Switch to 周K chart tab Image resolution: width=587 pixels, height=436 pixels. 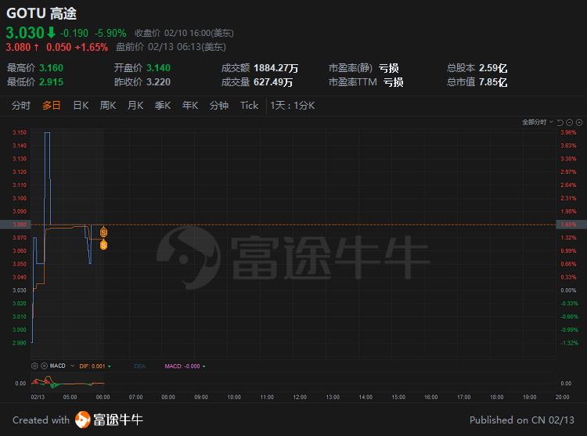(x=108, y=106)
